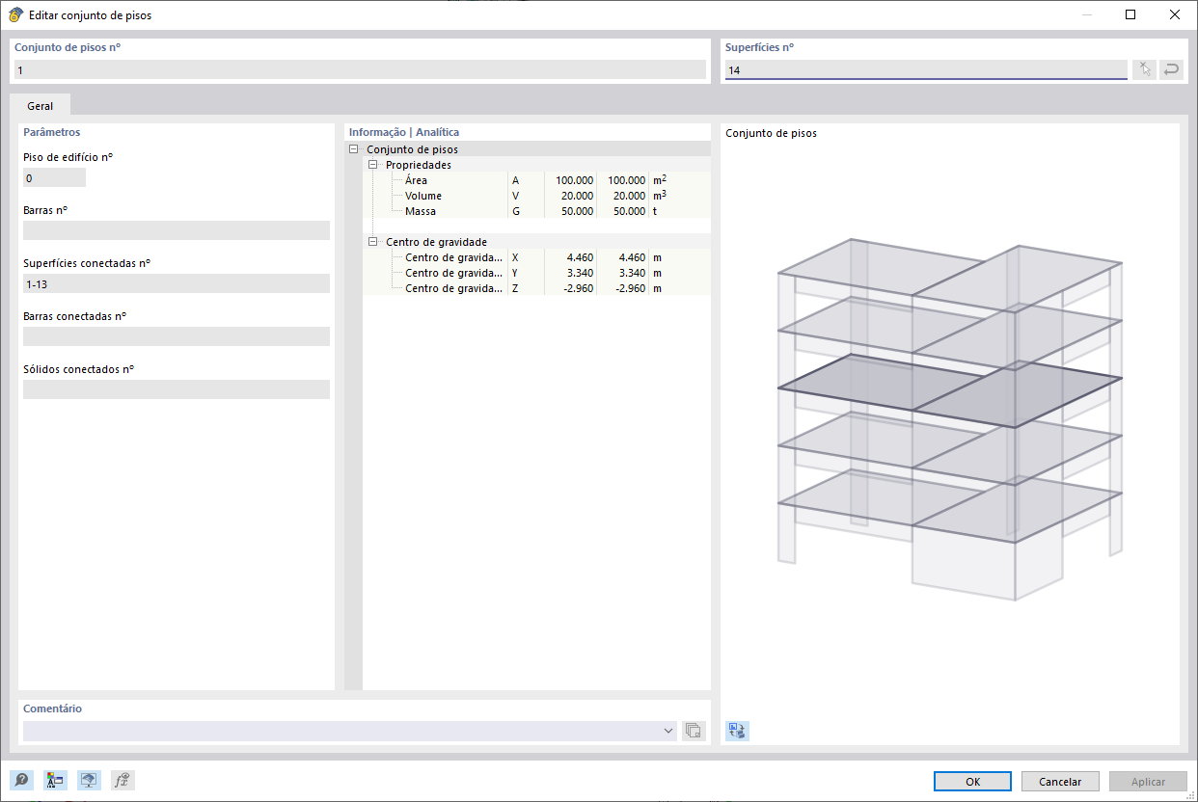Close the Editar conjunto de pisos dialog
The image size is (1198, 802).
[x=1175, y=14]
